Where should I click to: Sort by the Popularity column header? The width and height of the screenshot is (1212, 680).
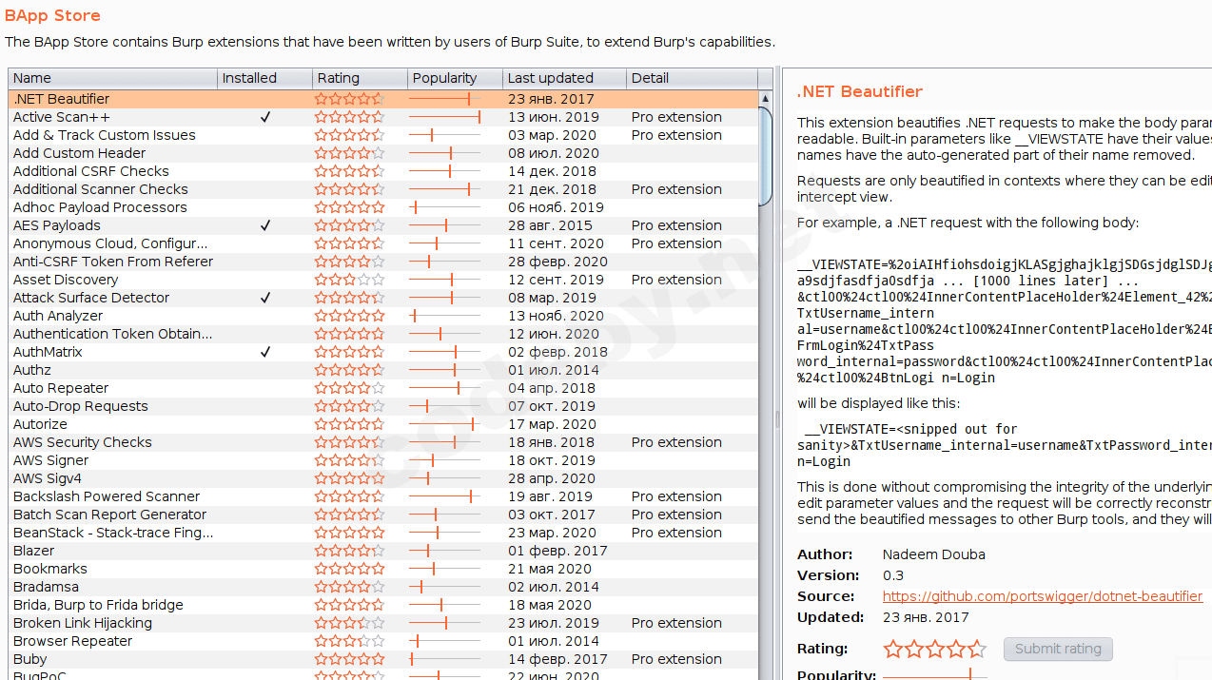pos(455,78)
